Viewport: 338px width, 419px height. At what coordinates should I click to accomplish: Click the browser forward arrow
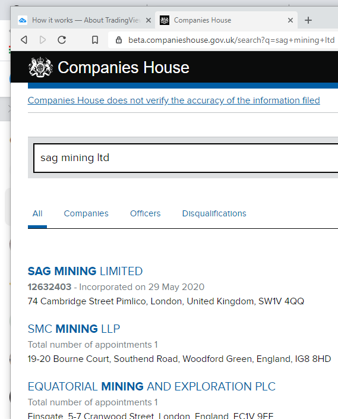(43, 40)
